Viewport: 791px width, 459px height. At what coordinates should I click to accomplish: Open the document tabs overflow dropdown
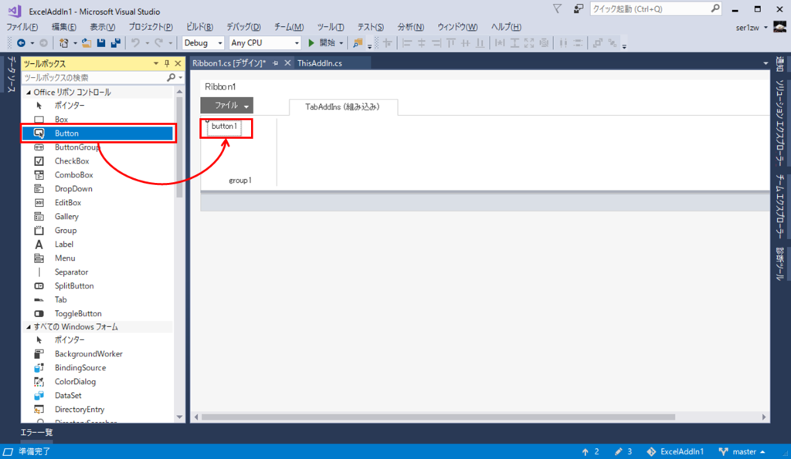coord(766,63)
